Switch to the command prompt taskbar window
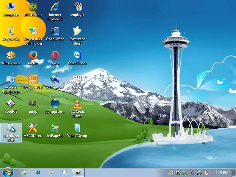 pyautogui.click(x=78, y=173)
